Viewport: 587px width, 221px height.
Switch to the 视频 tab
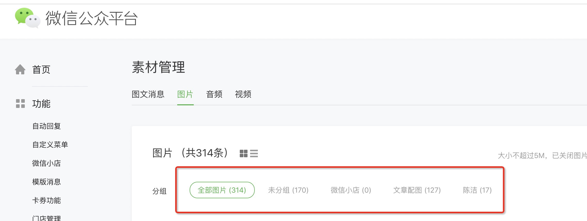(x=243, y=94)
